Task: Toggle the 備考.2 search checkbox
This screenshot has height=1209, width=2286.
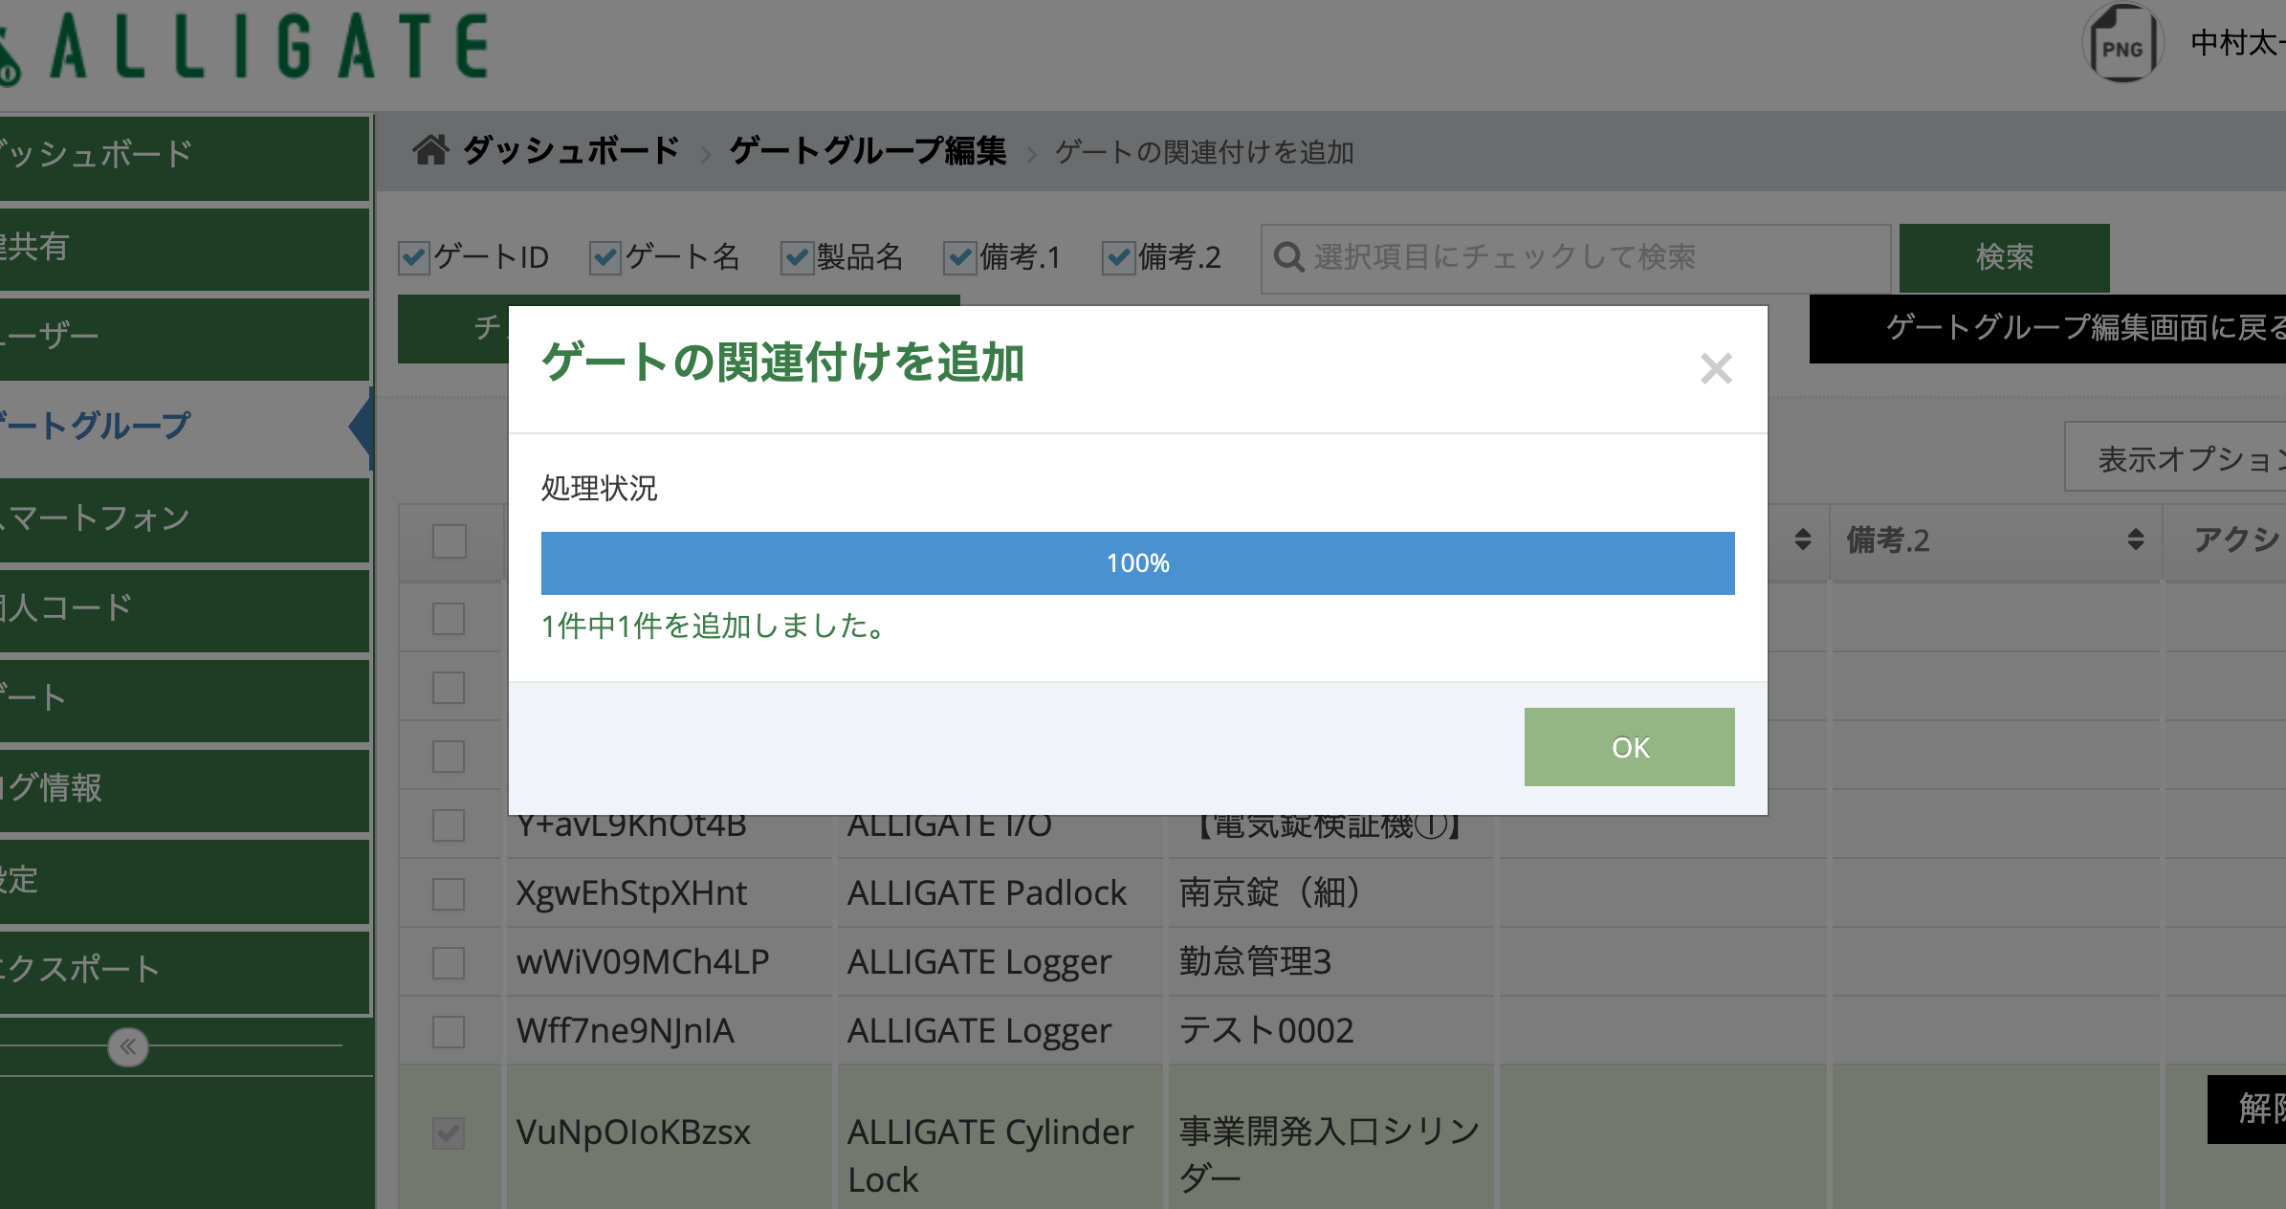Action: click(1118, 257)
